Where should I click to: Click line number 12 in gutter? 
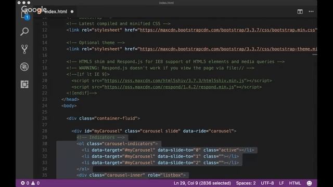click(45, 30)
